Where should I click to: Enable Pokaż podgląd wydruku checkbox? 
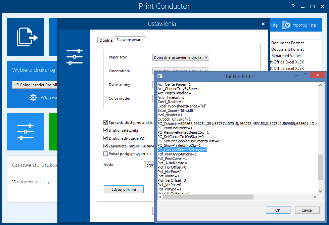tap(105, 154)
